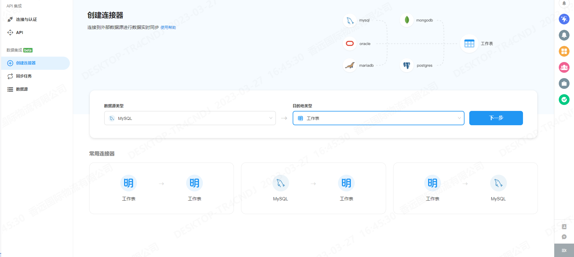Open the 目的地类型 工作表 dropdown
574x257 pixels.
tap(378, 118)
